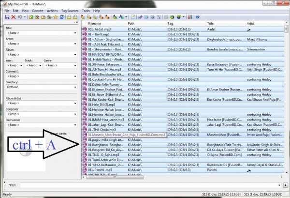Expand the Year field dropdown

tap(21, 65)
